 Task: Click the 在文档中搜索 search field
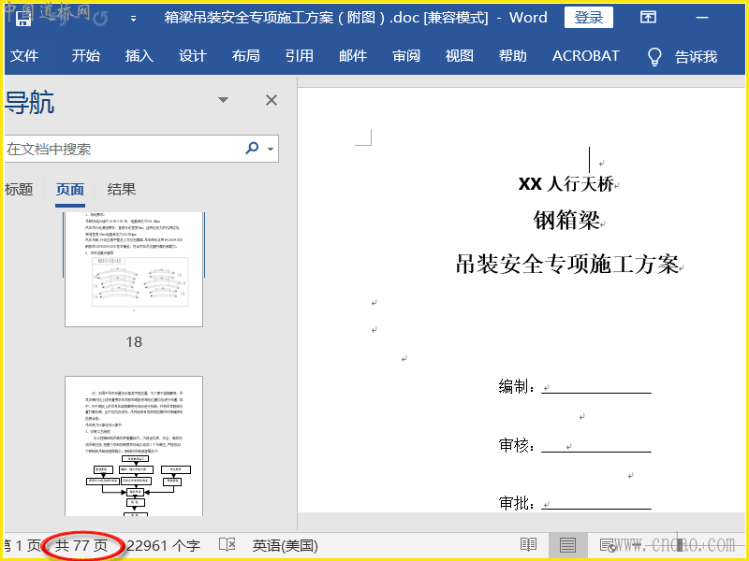click(125, 149)
